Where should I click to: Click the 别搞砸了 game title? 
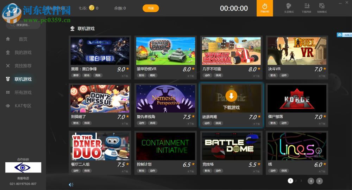tap(78, 117)
